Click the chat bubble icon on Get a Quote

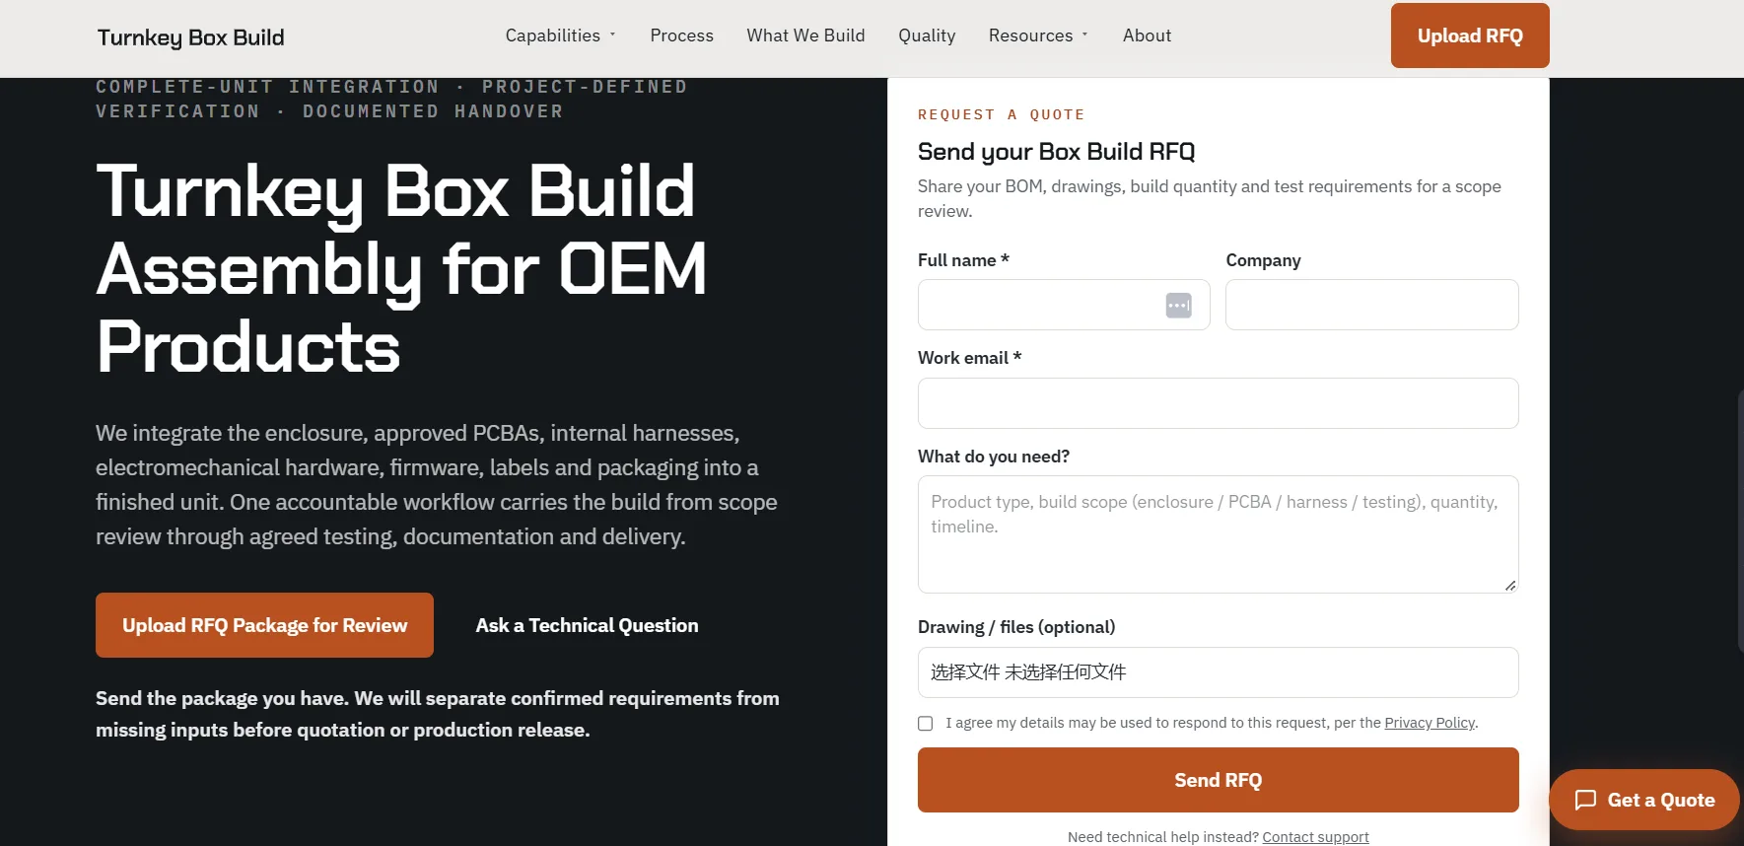[1585, 800]
